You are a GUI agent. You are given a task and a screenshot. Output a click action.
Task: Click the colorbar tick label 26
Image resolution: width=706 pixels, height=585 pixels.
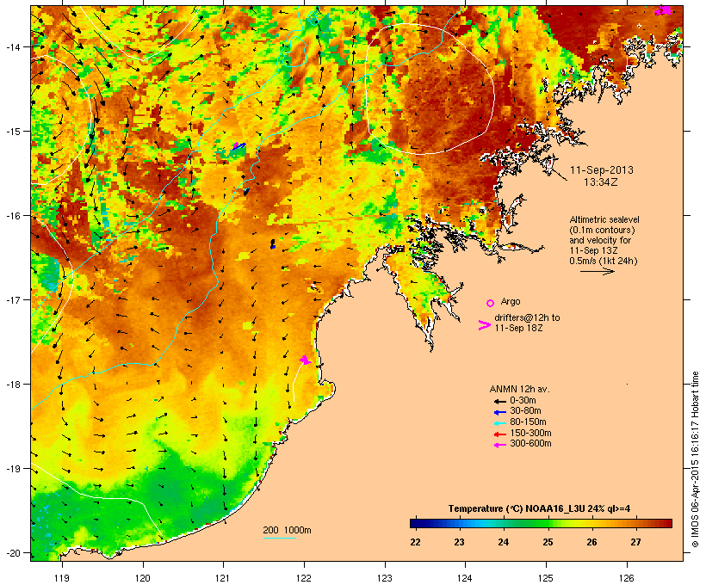pos(591,542)
